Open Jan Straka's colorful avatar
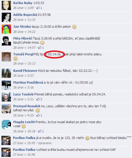132x158 pixels. coord(6,29)
